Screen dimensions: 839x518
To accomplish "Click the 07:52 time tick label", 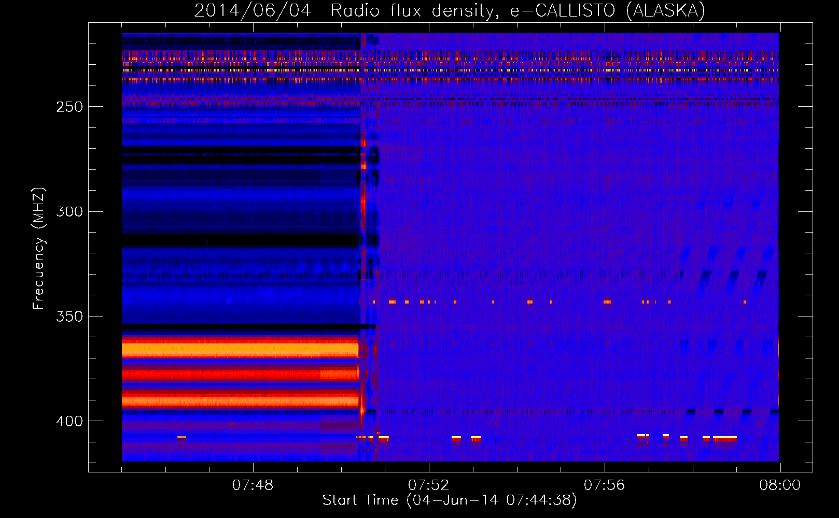I will click(x=429, y=485).
